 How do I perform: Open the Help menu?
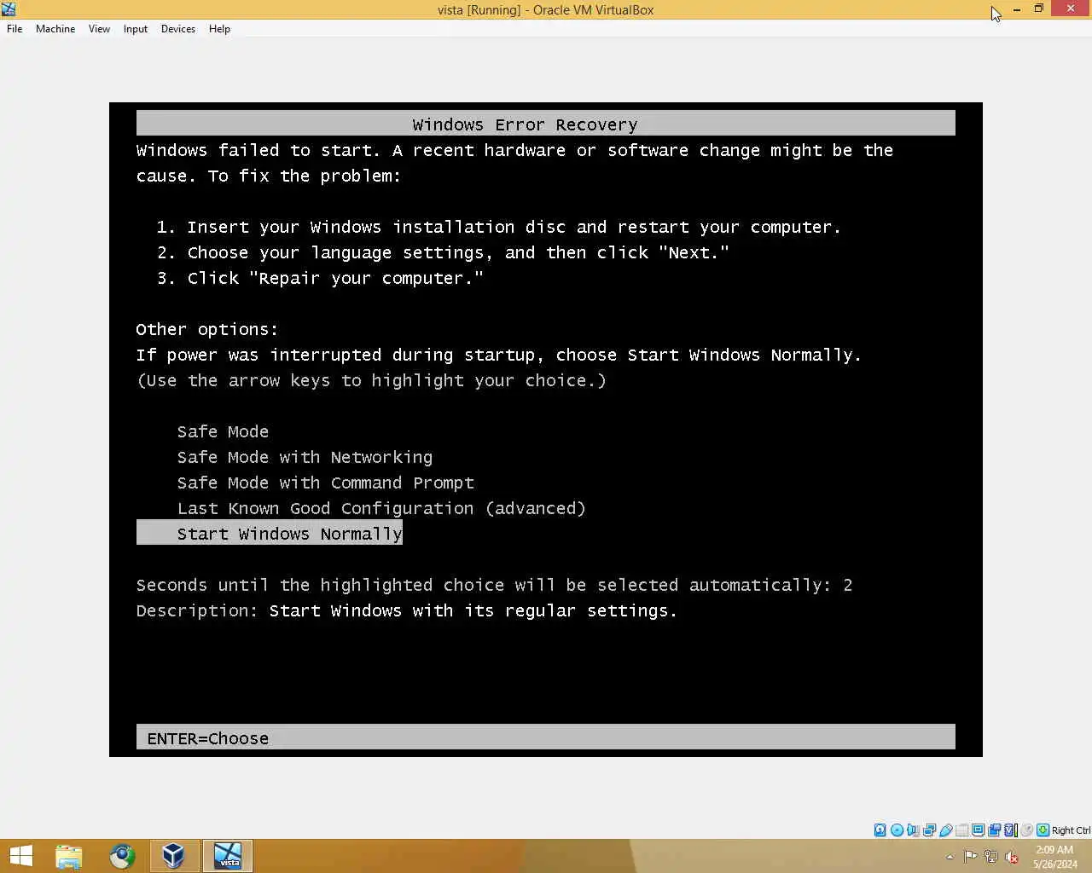click(x=219, y=29)
